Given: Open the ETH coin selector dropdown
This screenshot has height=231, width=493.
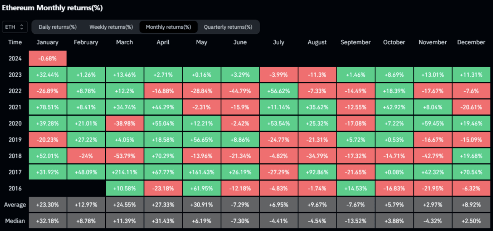Looking at the screenshot, I should [x=15, y=27].
